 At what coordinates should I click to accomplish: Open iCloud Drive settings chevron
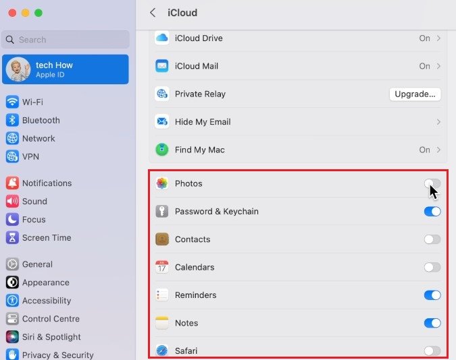(438, 38)
